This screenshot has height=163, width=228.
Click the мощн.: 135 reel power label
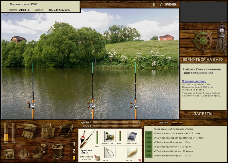[107, 144]
